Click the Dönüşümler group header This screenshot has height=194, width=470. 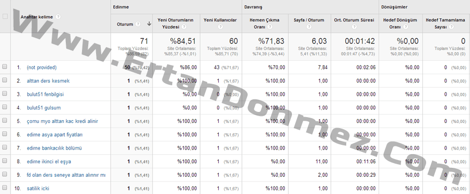[394, 7]
